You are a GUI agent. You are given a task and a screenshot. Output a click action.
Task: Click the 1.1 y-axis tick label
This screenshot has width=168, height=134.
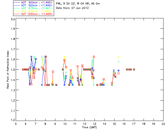click(13, 111)
